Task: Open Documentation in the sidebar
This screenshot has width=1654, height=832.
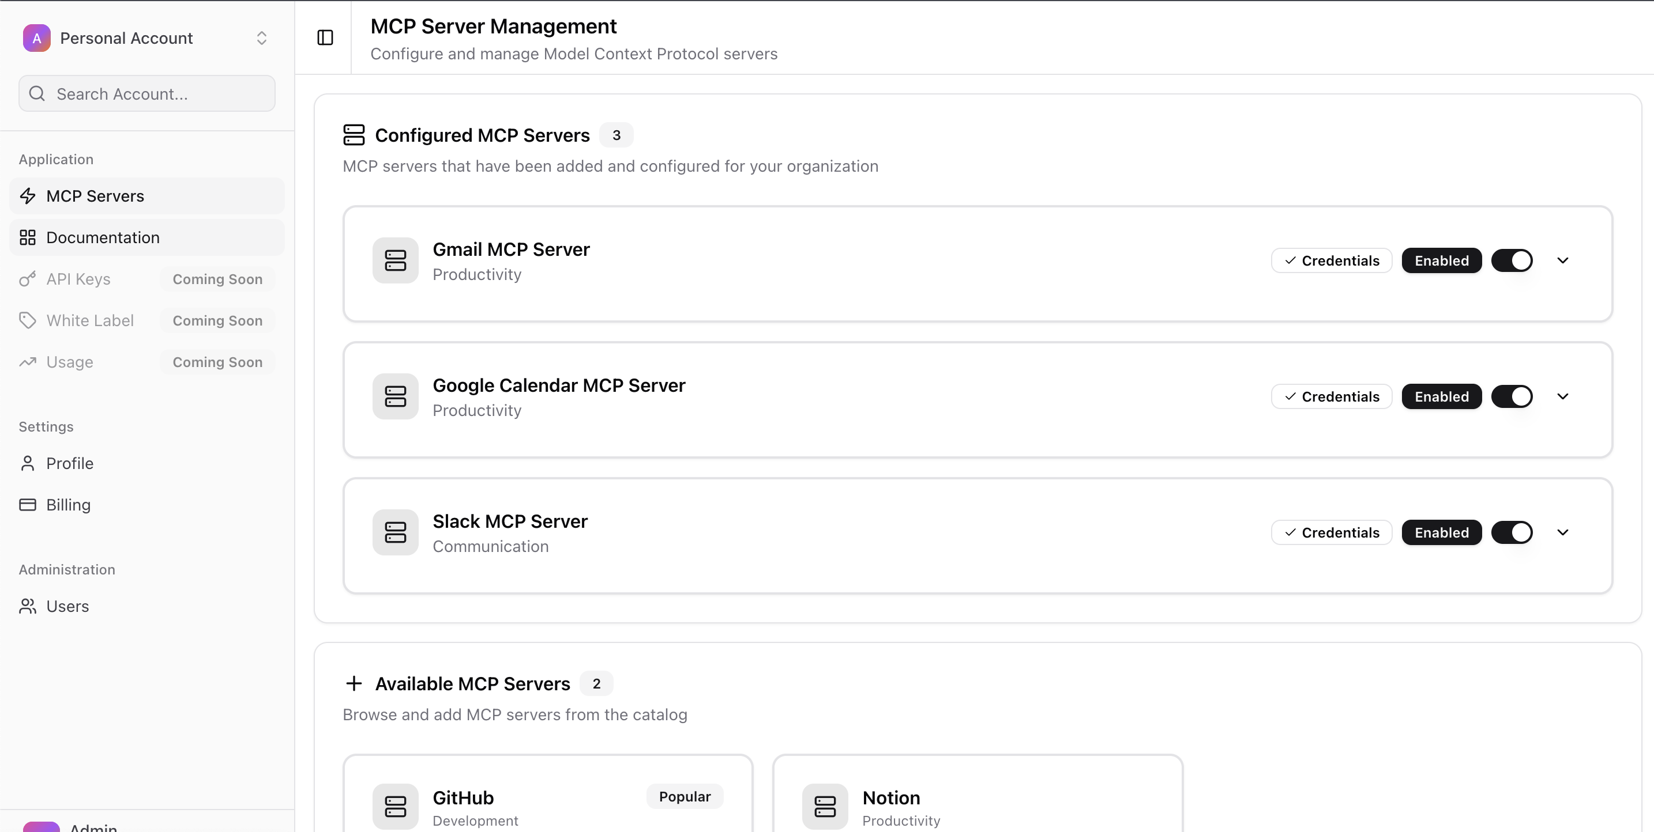Action: tap(103, 237)
